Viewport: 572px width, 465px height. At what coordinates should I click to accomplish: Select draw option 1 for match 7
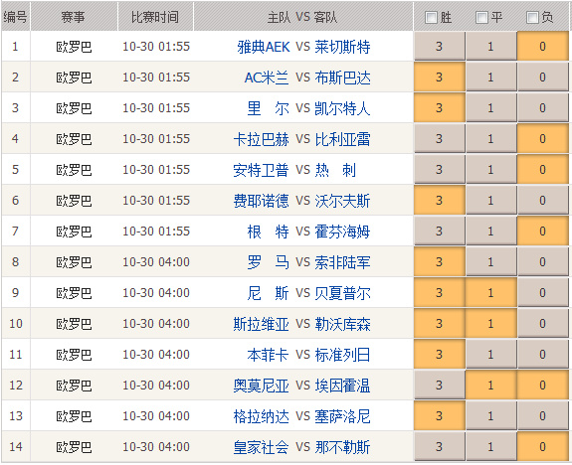[x=491, y=232]
